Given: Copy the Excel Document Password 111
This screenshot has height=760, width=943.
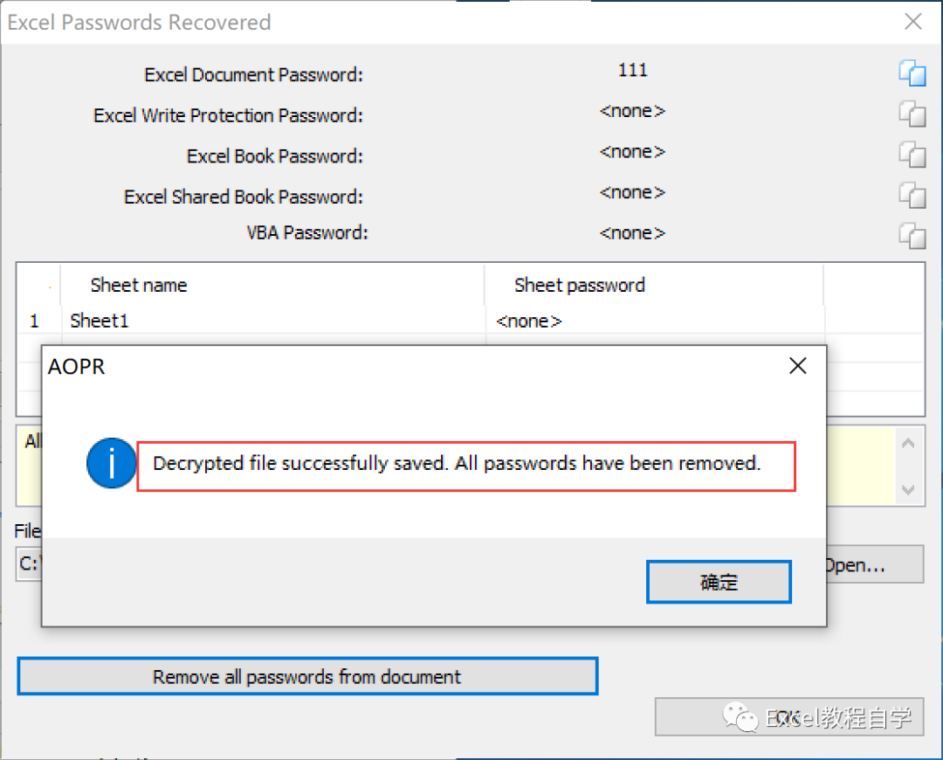Looking at the screenshot, I should [912, 73].
